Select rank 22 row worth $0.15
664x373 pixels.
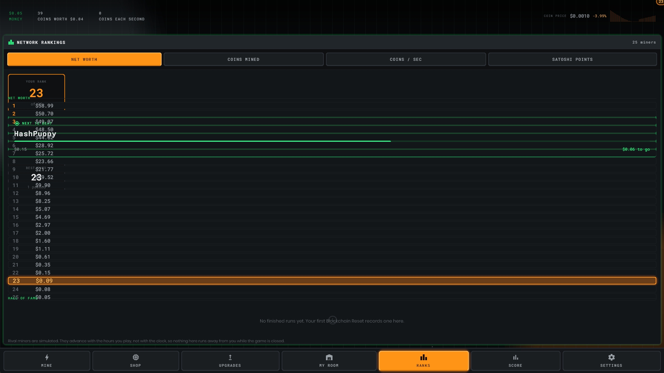coord(332,273)
